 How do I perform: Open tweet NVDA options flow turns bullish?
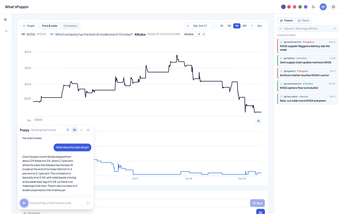[x=308, y=86]
